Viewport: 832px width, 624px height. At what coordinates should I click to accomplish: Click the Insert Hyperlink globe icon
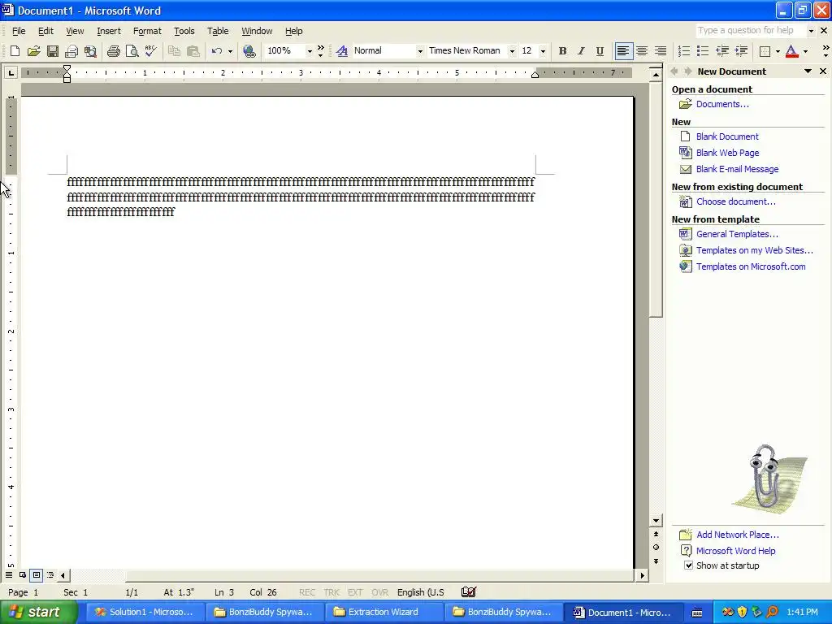[x=249, y=51]
